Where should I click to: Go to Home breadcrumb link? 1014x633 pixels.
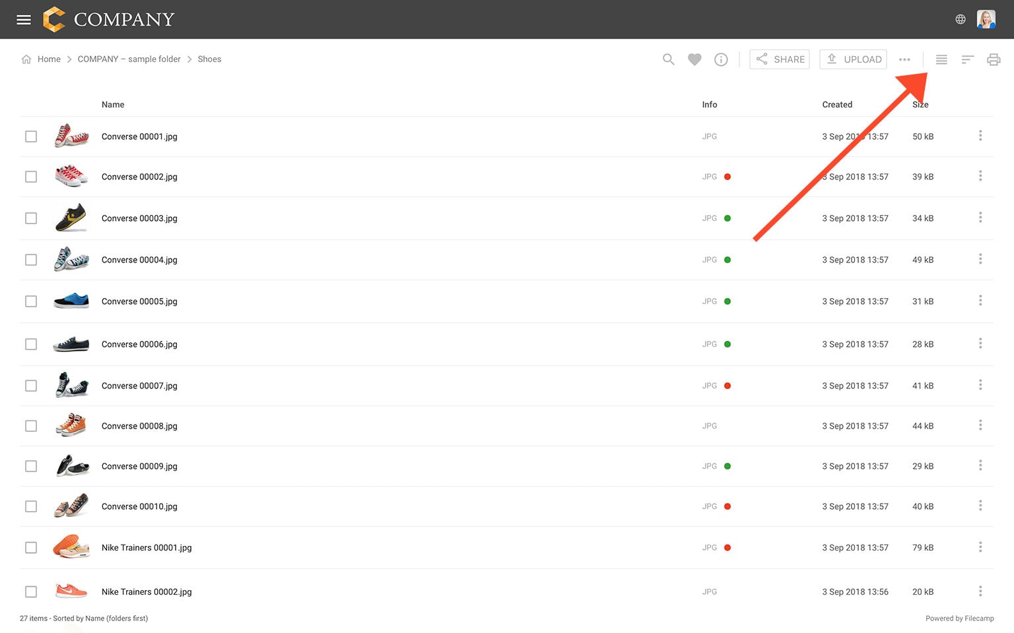(49, 59)
